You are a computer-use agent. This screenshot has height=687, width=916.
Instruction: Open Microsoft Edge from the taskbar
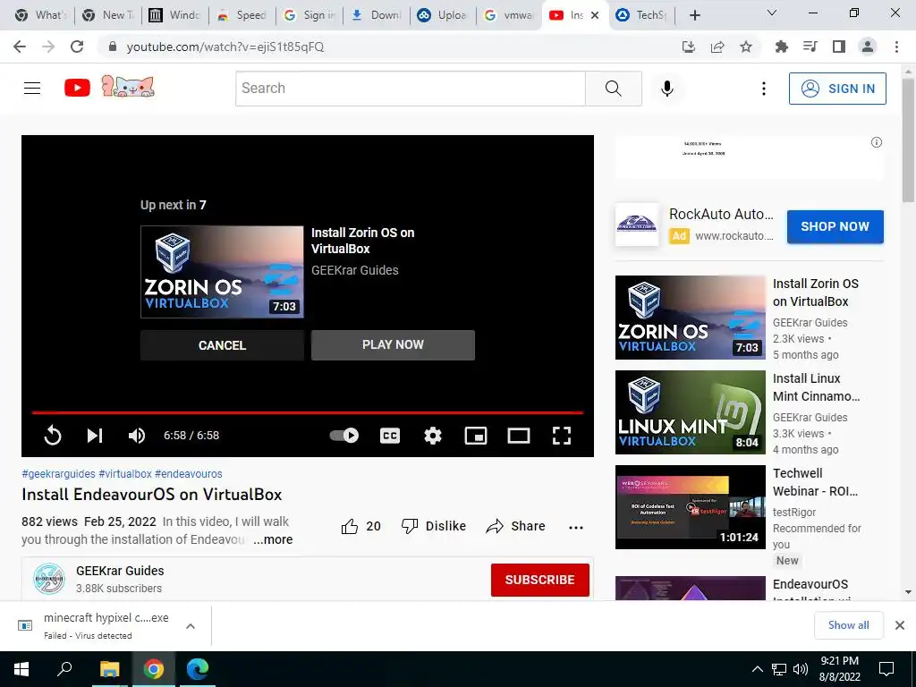coord(198,669)
